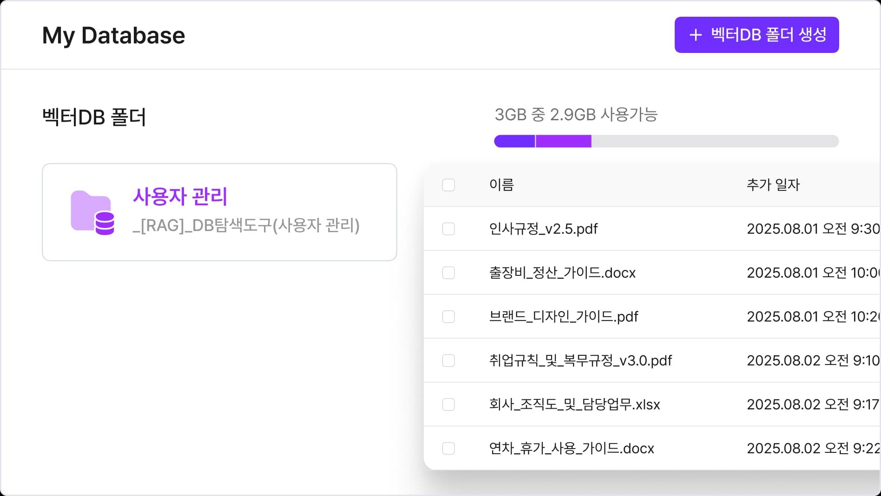This screenshot has width=881, height=496.
Task: Sort by the 추가 일자 column header
Action: tap(773, 185)
